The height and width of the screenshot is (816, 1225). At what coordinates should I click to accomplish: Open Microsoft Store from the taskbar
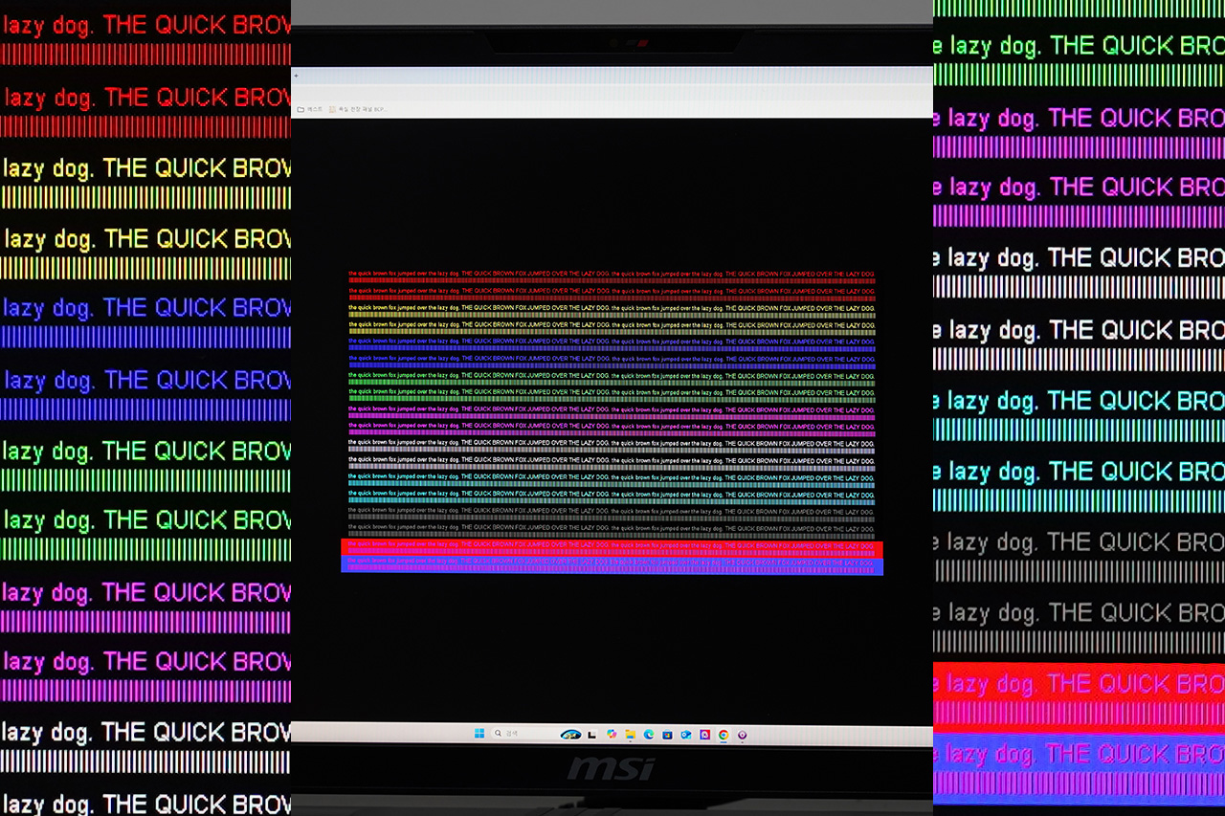tap(667, 734)
